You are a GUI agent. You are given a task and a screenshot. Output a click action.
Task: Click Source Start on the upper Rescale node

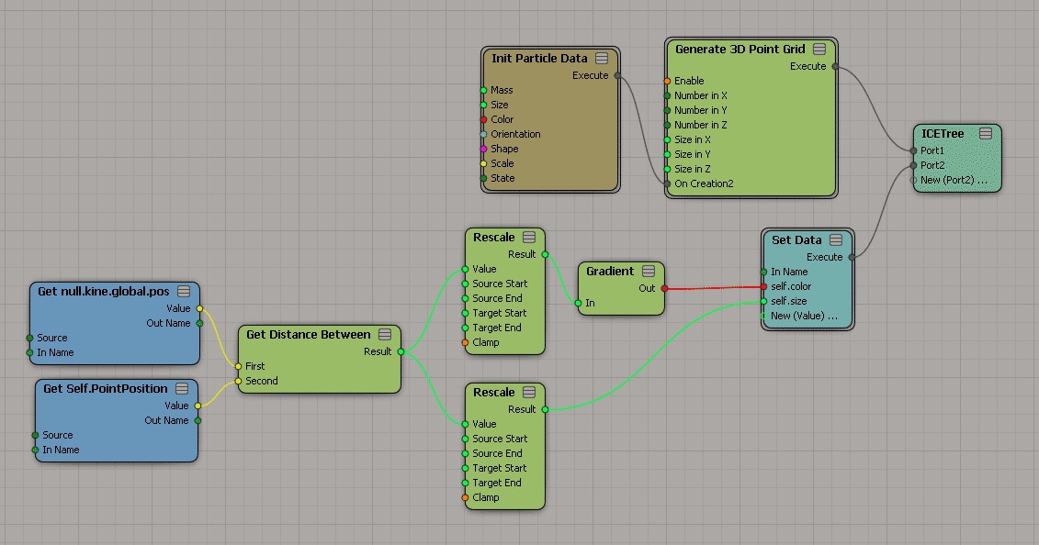pyautogui.click(x=500, y=284)
